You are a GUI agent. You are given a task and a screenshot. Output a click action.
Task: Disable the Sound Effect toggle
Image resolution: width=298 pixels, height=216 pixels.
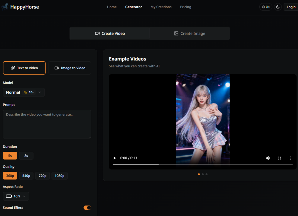click(87, 208)
